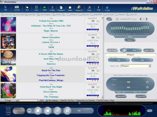Open the Images toolbar icon
The height and width of the screenshot is (117, 157).
pos(52,8)
